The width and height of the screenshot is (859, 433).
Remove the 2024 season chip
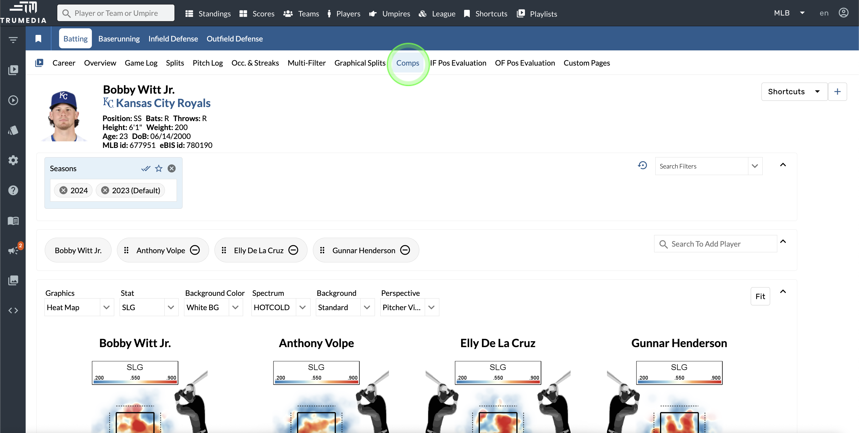coord(63,190)
